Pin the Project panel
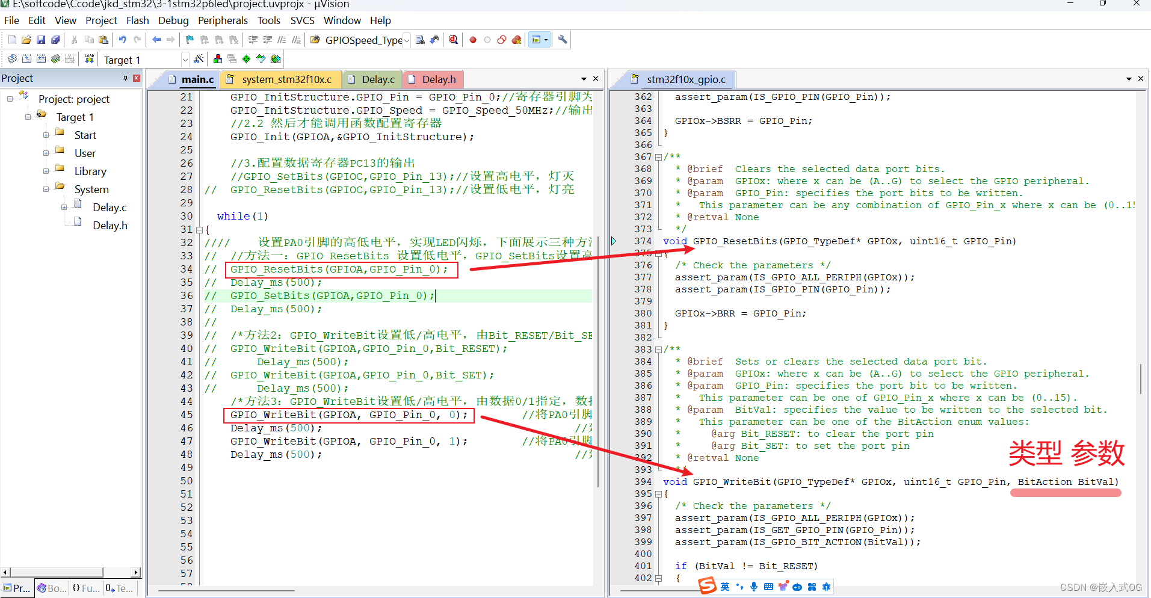Screen dimensions: 1151x598 tap(125, 78)
